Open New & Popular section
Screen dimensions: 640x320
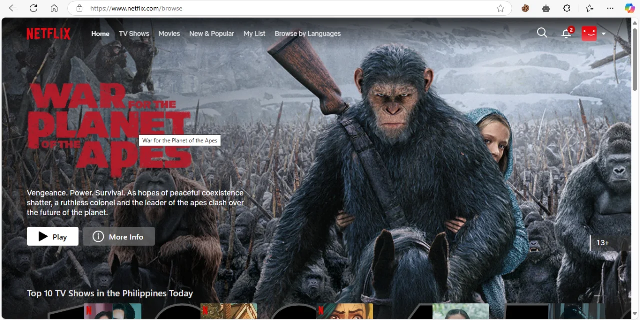pos(212,34)
